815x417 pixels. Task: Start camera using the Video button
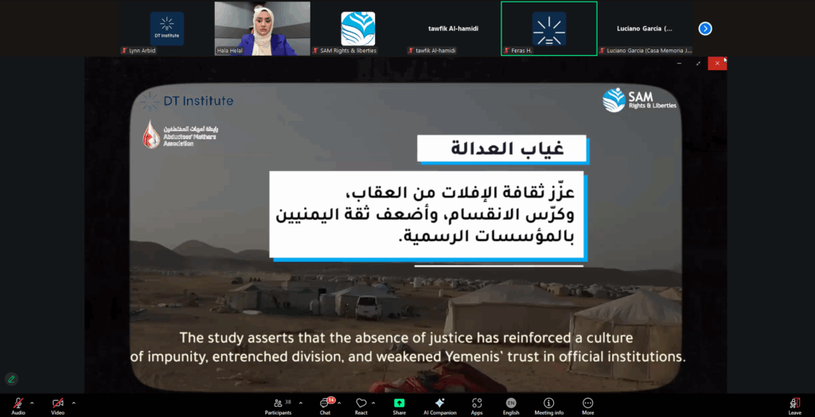click(x=57, y=404)
